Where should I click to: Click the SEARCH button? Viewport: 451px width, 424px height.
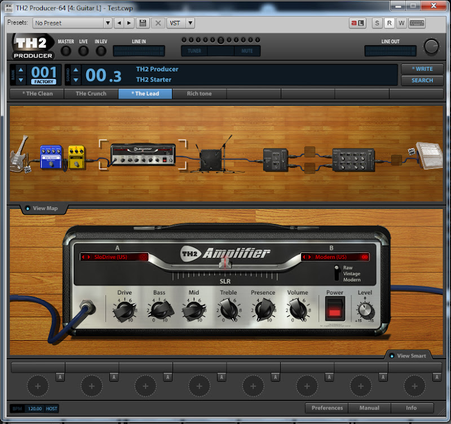pos(422,81)
